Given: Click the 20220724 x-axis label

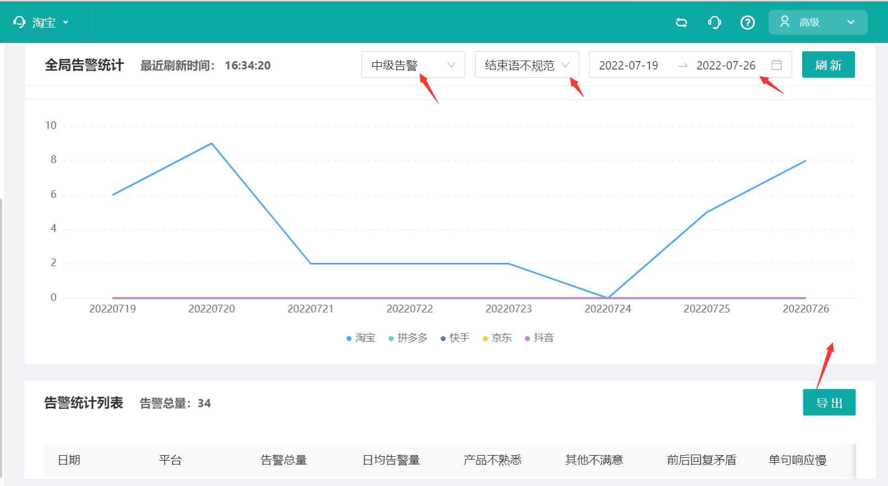Looking at the screenshot, I should pyautogui.click(x=608, y=309).
